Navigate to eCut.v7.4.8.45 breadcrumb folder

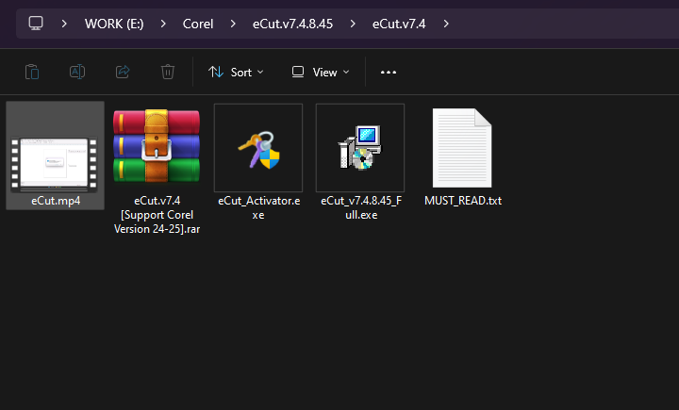292,24
